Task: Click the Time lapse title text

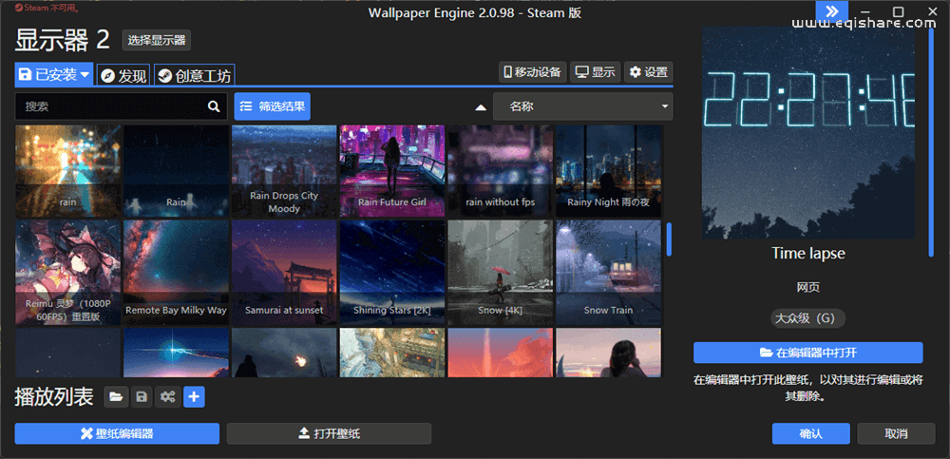Action: (x=808, y=254)
